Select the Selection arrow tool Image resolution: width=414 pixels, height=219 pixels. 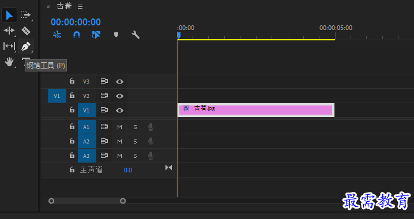point(9,16)
